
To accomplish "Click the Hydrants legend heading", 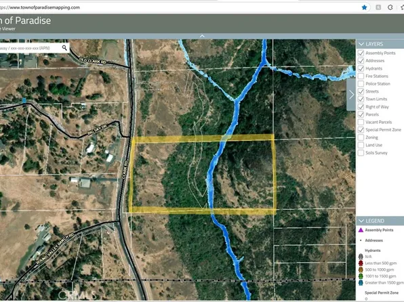I will point(373,251).
